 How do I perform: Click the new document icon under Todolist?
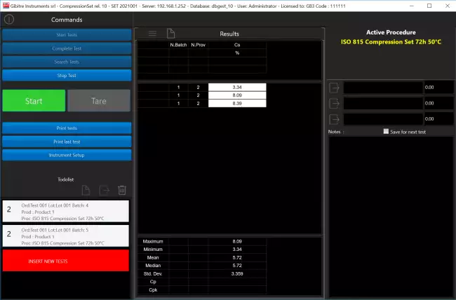click(86, 190)
